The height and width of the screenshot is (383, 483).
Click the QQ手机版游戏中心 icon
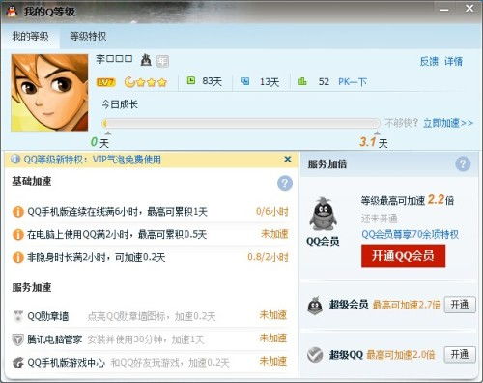[x=18, y=363]
